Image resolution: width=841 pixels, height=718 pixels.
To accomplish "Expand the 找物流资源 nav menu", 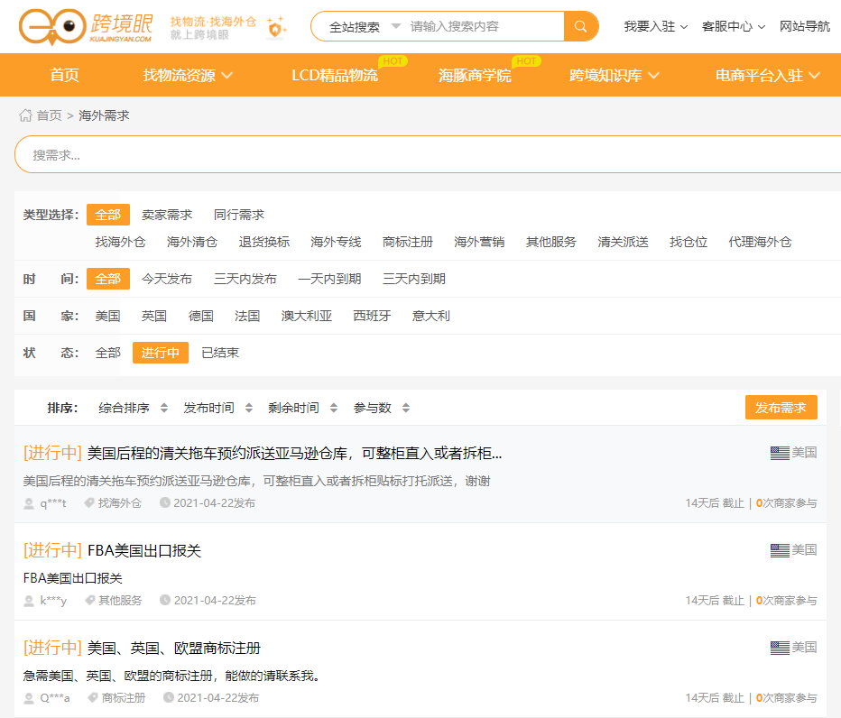I will (188, 76).
